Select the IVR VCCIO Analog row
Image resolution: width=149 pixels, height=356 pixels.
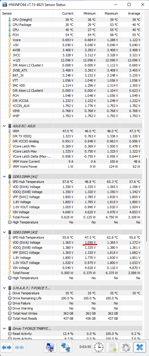[x=72, y=142]
